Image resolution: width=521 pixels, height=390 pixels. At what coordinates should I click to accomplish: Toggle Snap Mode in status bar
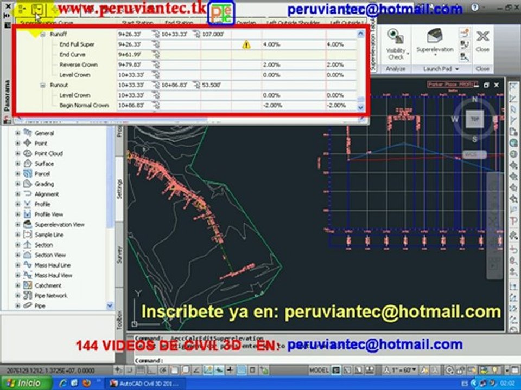pos(129,370)
